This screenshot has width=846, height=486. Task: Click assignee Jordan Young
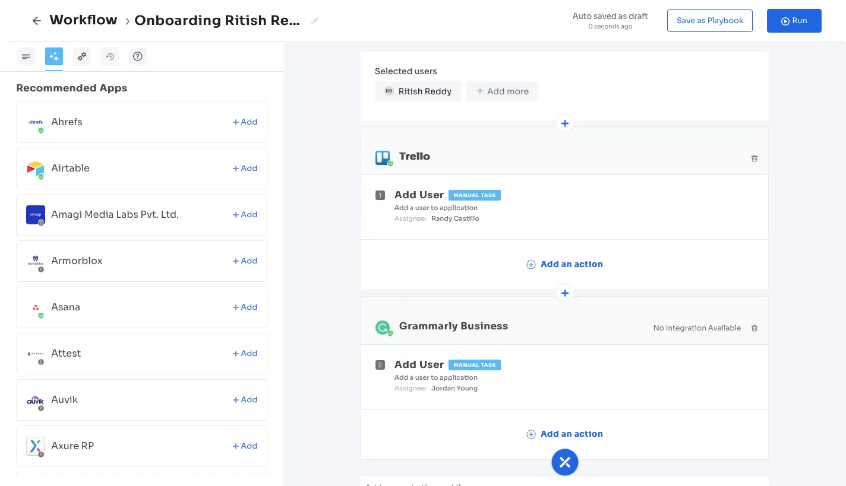[x=454, y=388]
